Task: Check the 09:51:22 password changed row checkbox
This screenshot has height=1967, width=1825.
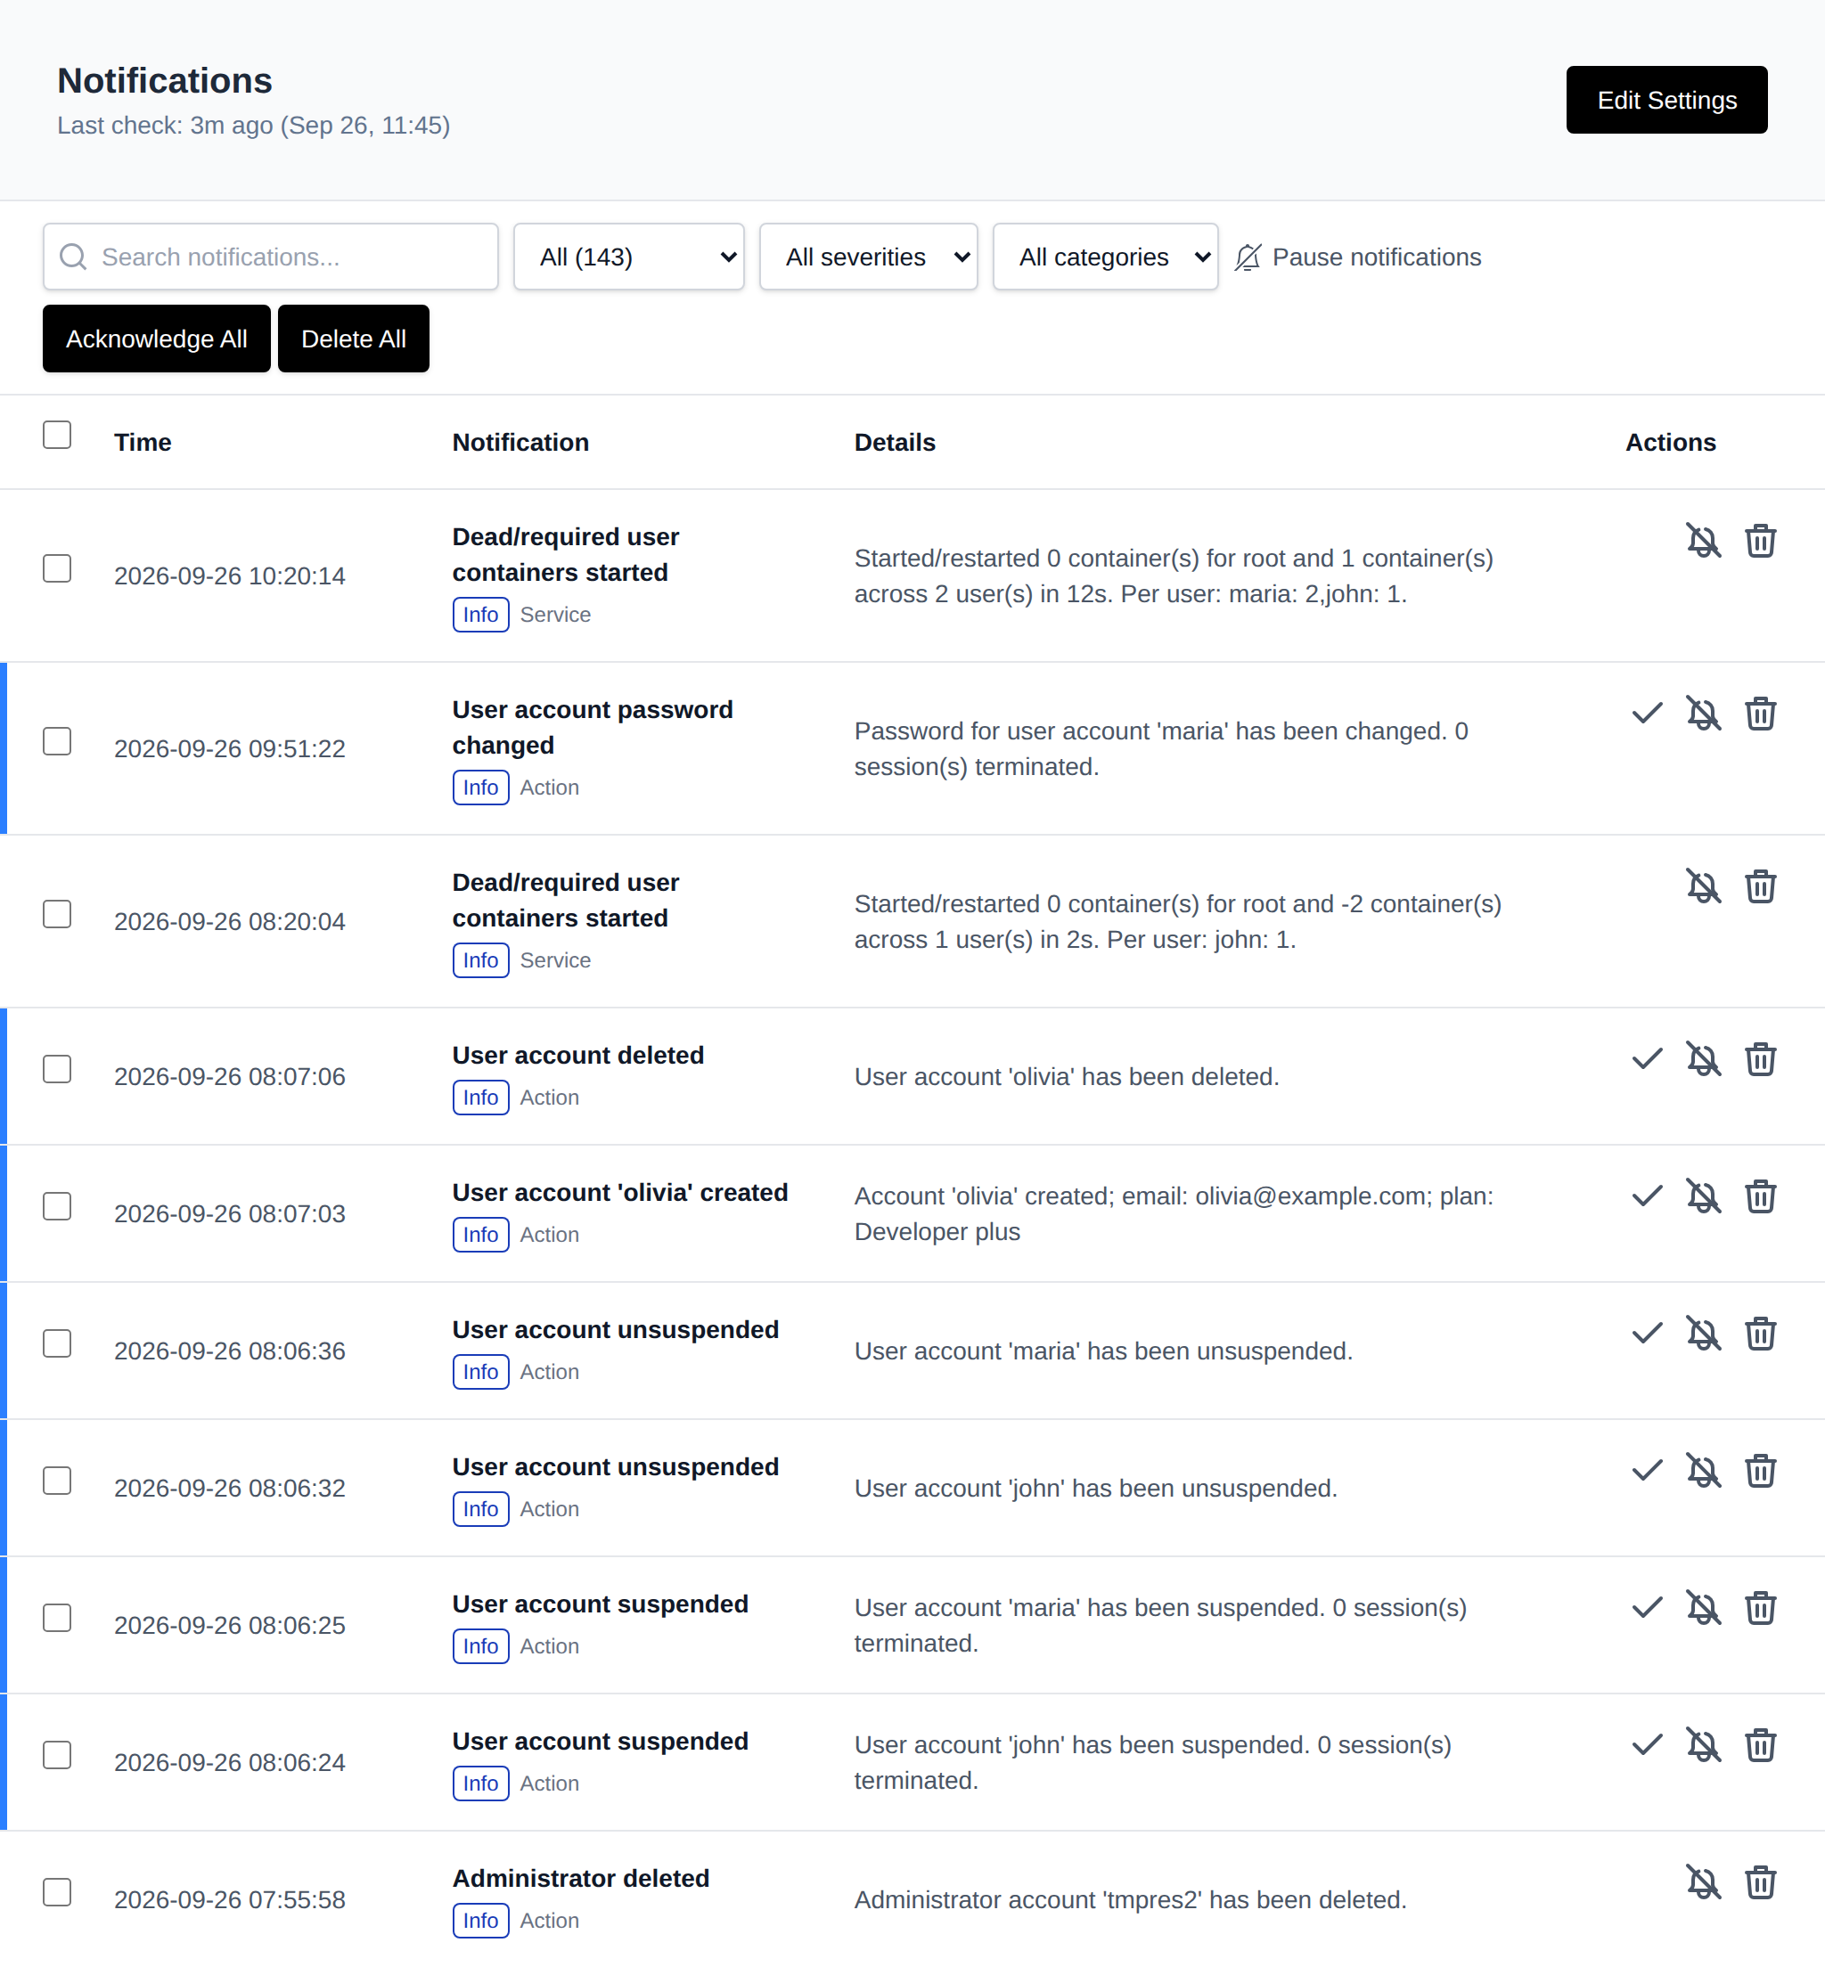Action: tap(57, 741)
